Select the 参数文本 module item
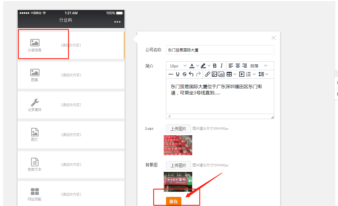The height and width of the screenshot is (206, 338). pyautogui.click(x=71, y=165)
